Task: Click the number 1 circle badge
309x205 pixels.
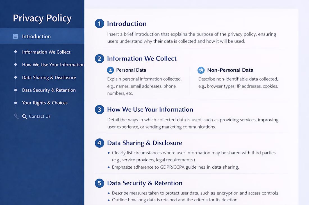Action: tap(99, 23)
